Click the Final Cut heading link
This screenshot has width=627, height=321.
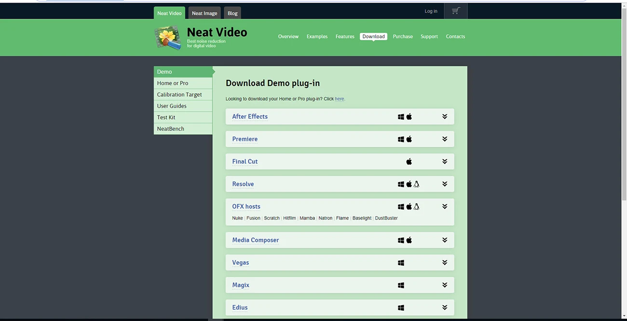pos(245,162)
